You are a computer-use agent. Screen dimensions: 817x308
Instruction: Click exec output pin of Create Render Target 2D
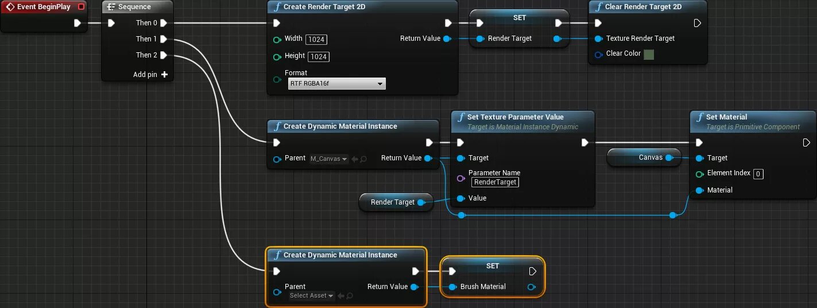[x=448, y=23]
